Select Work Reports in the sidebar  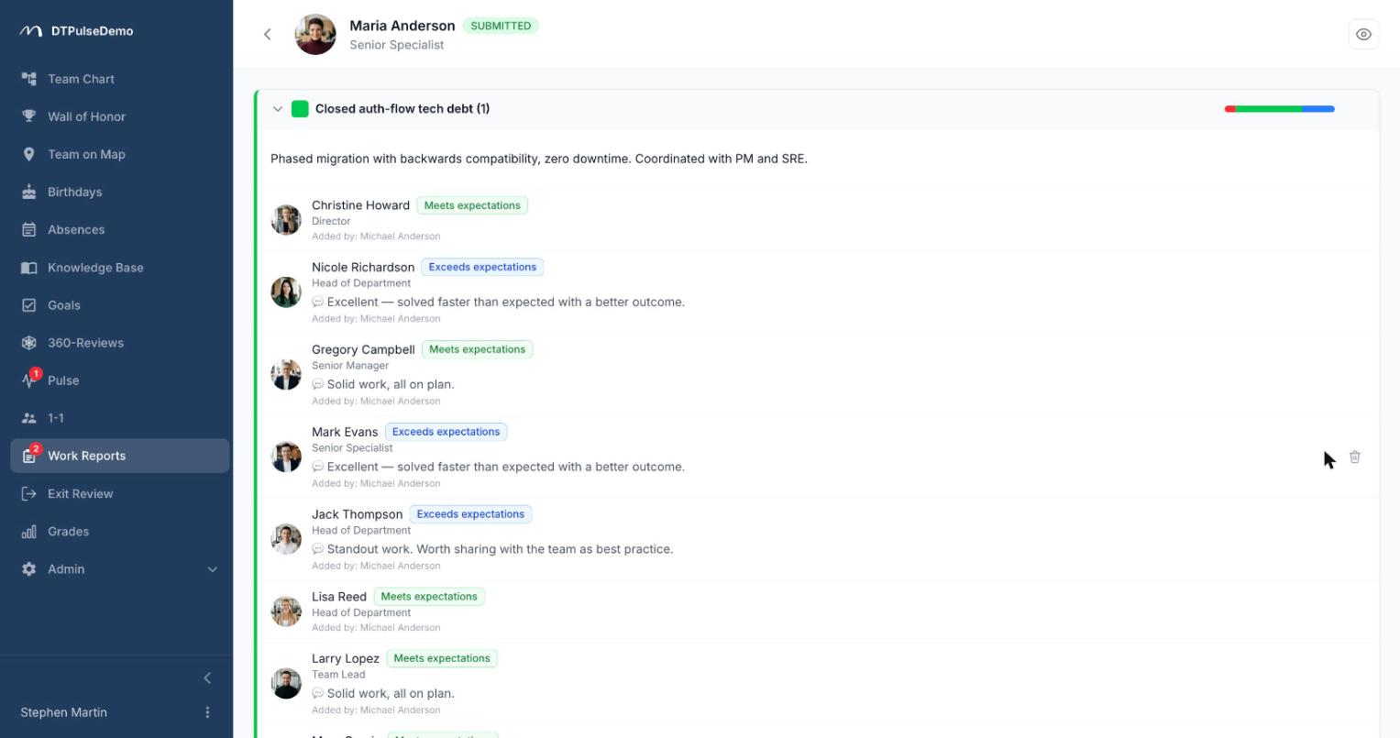120,456
